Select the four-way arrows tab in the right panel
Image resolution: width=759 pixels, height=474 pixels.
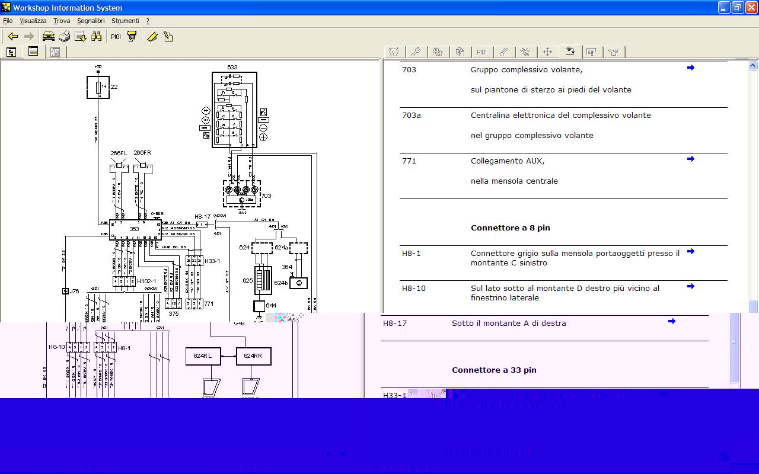pos(547,52)
